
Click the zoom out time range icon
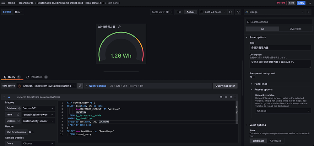click(230, 12)
